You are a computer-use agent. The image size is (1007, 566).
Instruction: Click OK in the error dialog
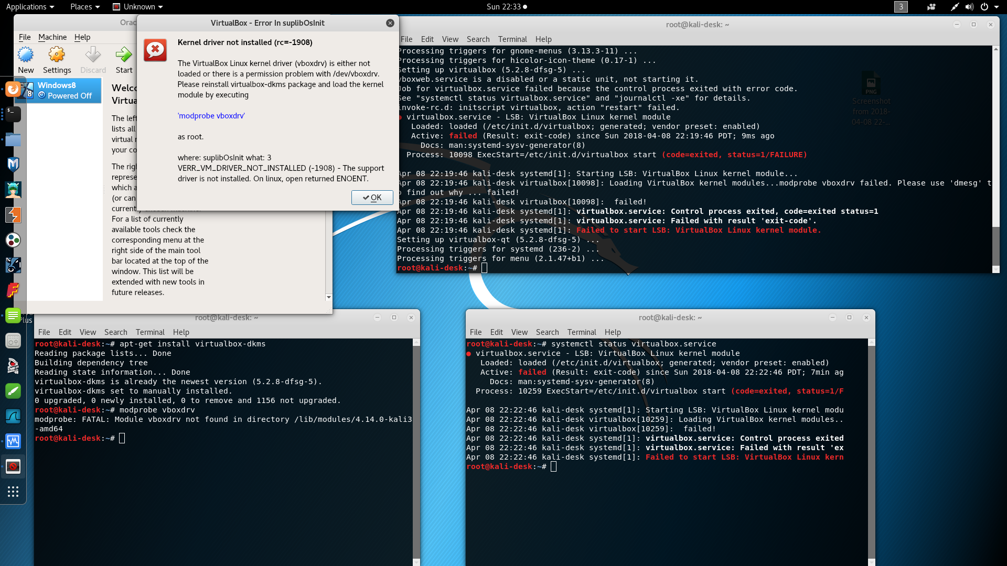coord(372,198)
